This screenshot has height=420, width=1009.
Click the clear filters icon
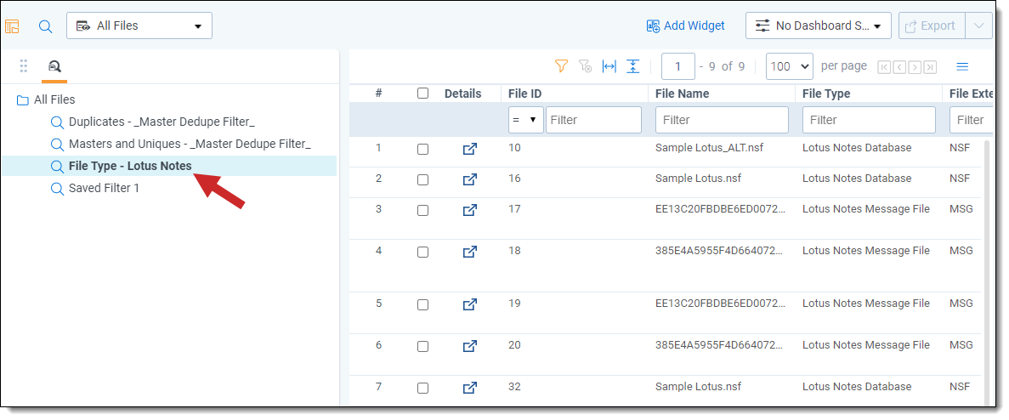[585, 66]
